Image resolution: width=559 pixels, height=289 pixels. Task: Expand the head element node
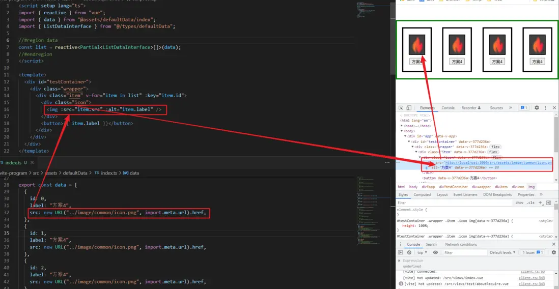(x=402, y=126)
